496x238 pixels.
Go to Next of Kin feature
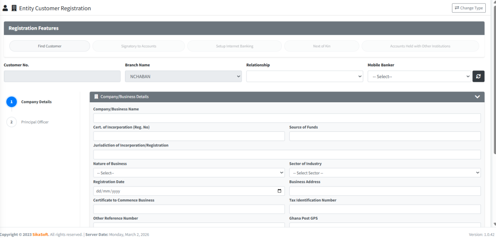tap(322, 46)
